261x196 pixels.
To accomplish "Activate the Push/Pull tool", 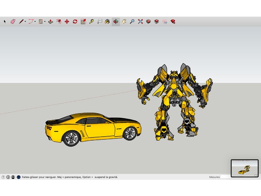I will point(51,22).
